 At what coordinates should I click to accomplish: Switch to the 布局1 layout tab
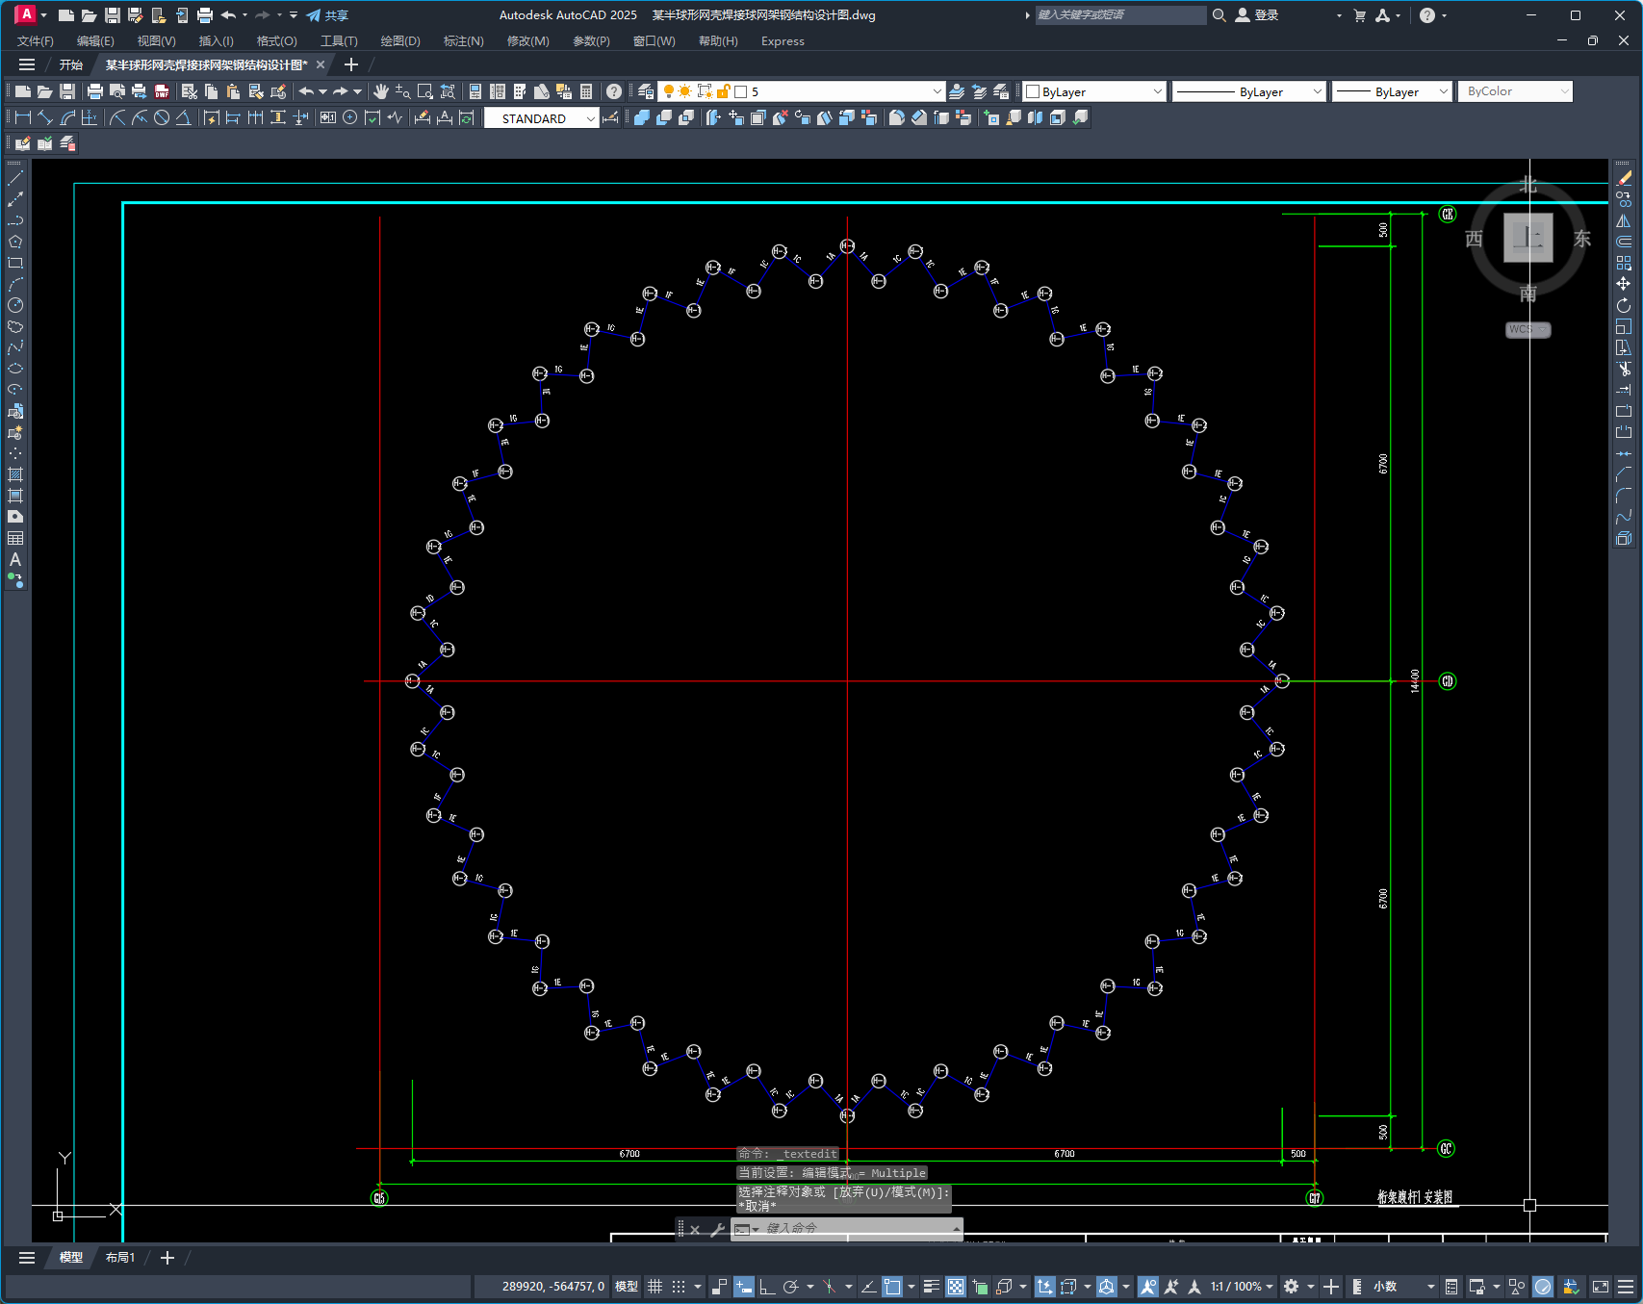tap(120, 1258)
